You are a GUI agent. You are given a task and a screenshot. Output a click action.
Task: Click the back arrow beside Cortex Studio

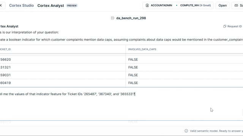point(1,5)
